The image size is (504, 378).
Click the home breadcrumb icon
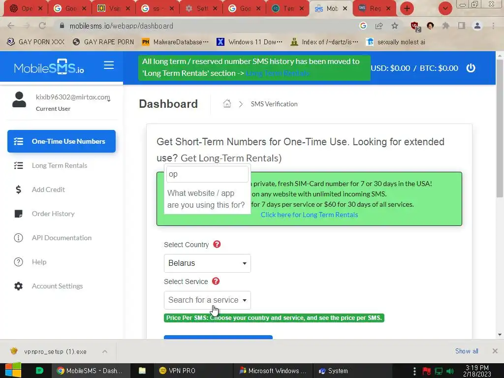(x=227, y=103)
